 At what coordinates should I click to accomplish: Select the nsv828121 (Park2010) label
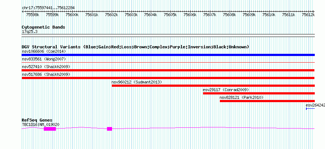coord(241,97)
